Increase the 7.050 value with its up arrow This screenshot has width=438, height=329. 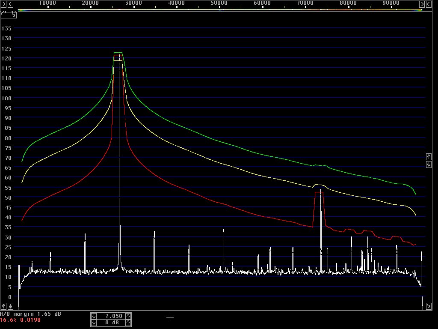[x=128, y=316]
